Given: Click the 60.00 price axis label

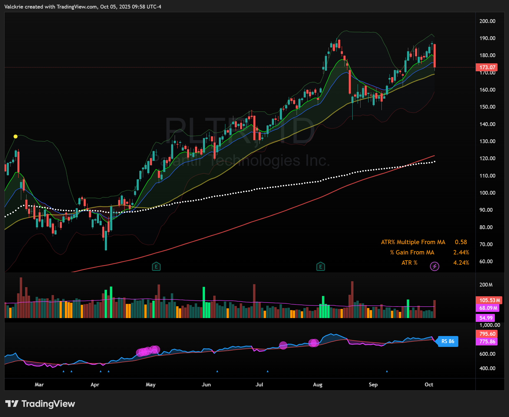Looking at the screenshot, I should click(486, 262).
